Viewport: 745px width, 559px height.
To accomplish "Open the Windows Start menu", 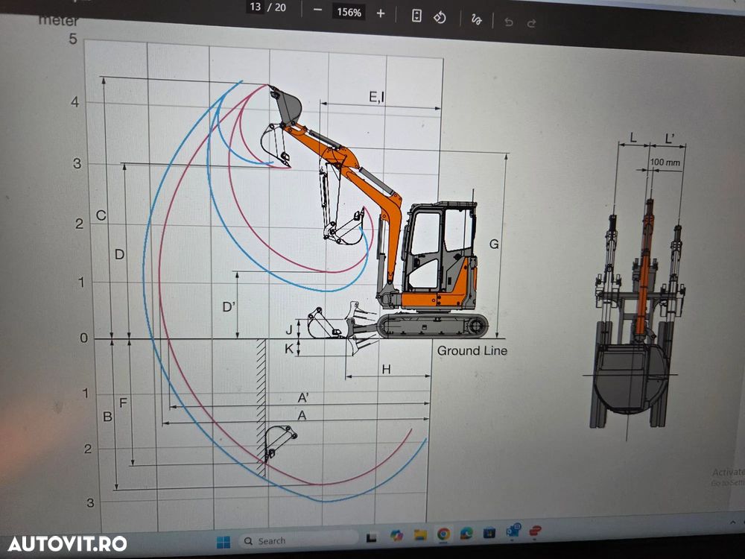I will [x=223, y=541].
